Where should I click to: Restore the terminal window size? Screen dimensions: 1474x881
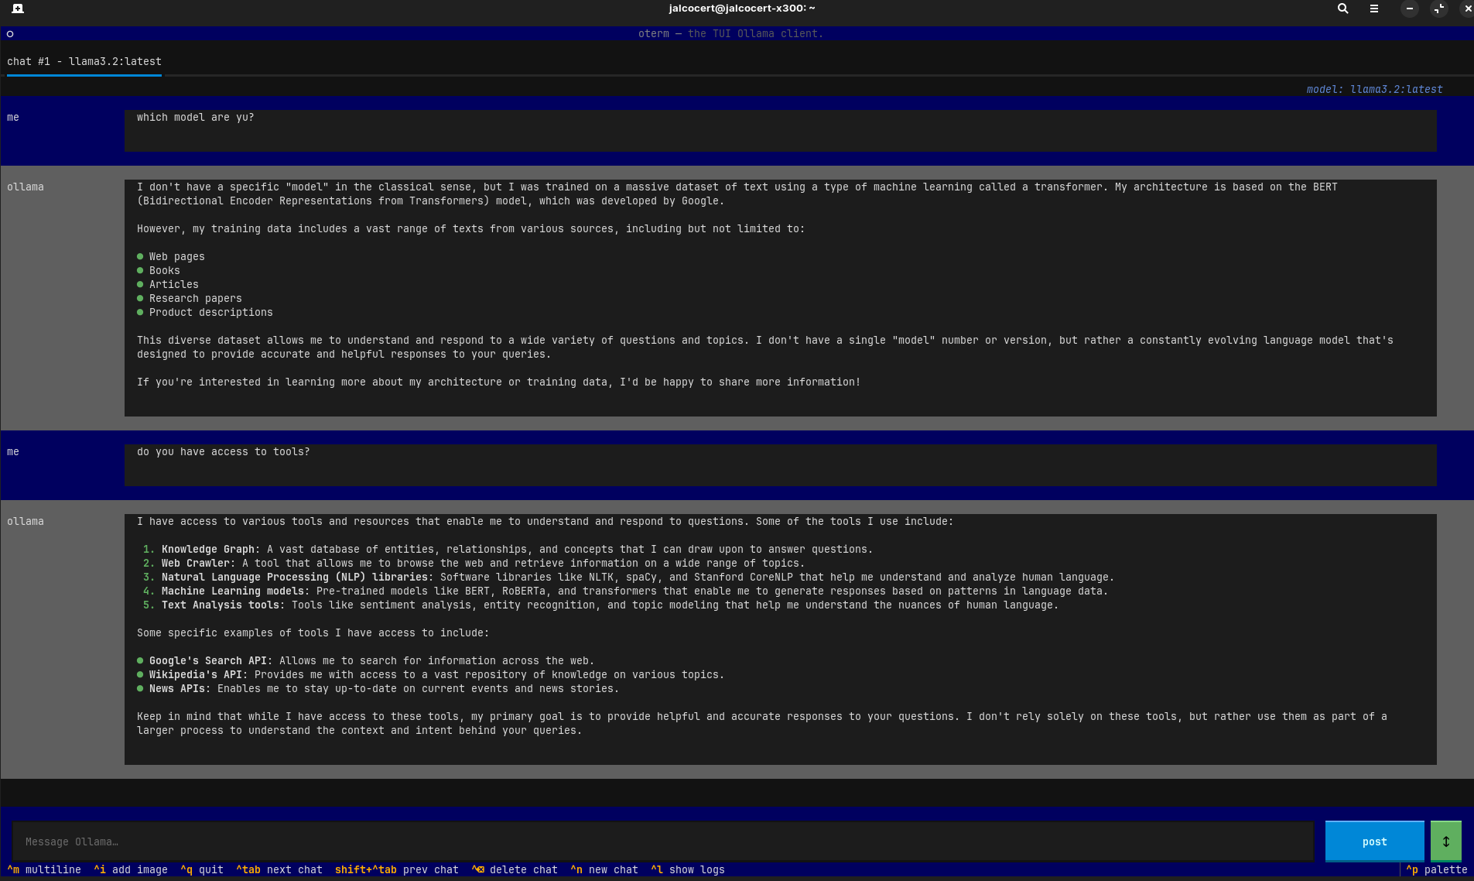pyautogui.click(x=1438, y=9)
